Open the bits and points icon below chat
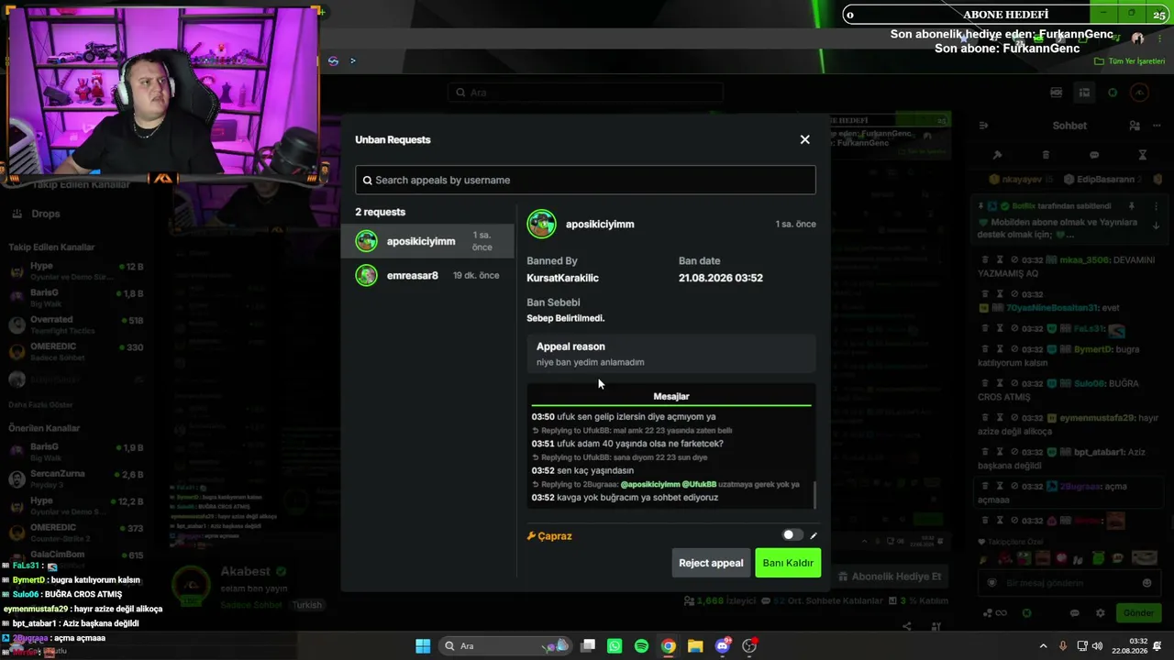The width and height of the screenshot is (1174, 660). click(x=994, y=613)
